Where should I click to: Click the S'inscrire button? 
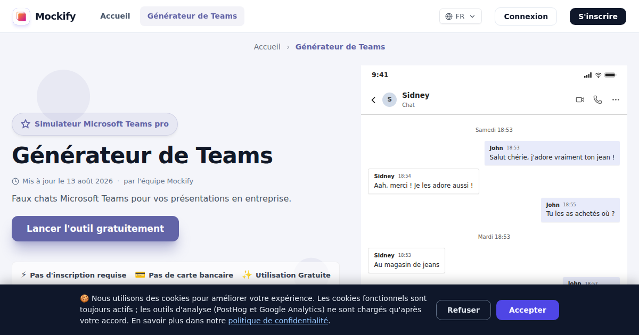click(x=598, y=16)
